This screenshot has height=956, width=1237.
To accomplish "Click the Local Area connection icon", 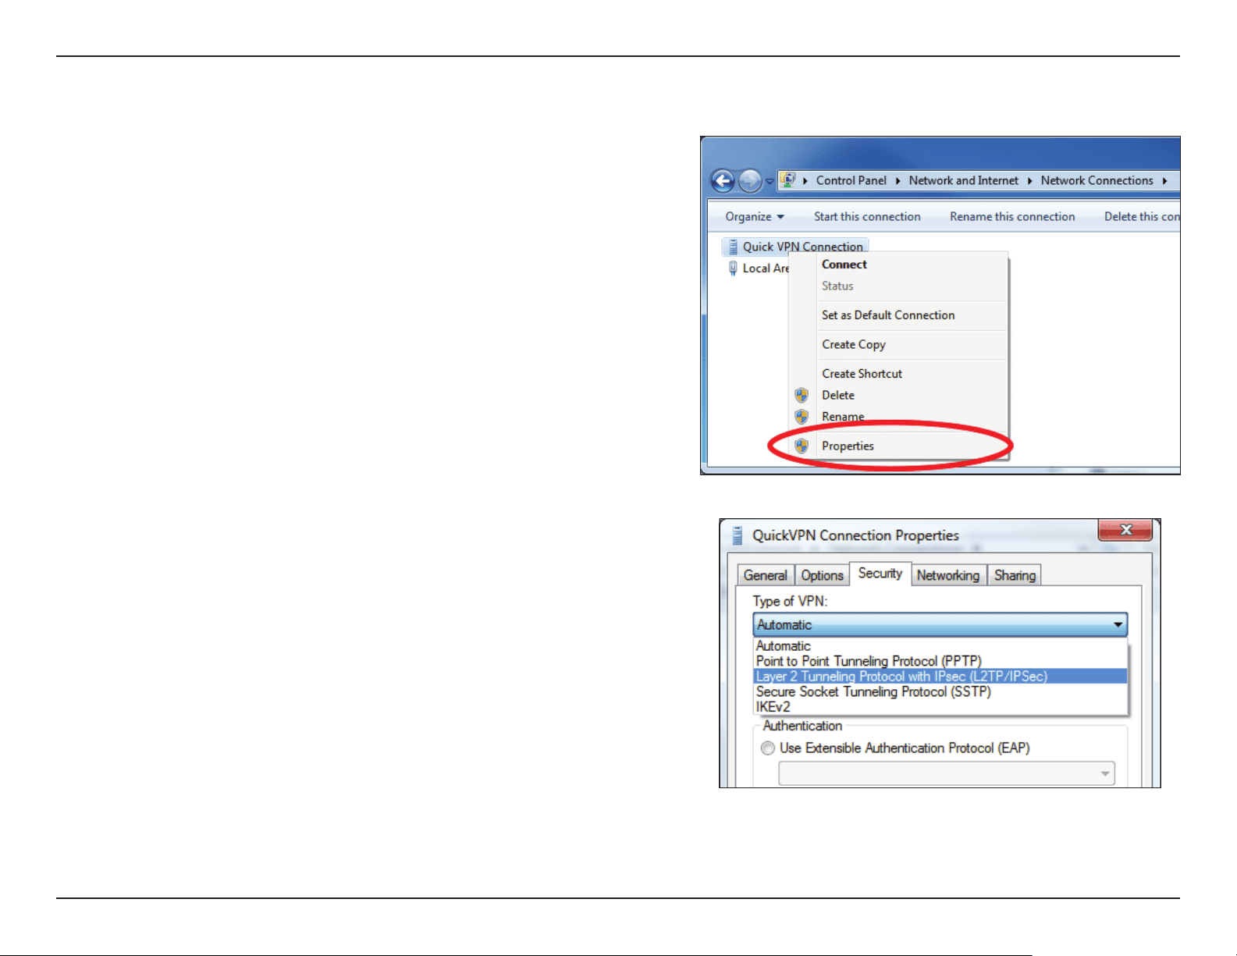I will point(733,268).
